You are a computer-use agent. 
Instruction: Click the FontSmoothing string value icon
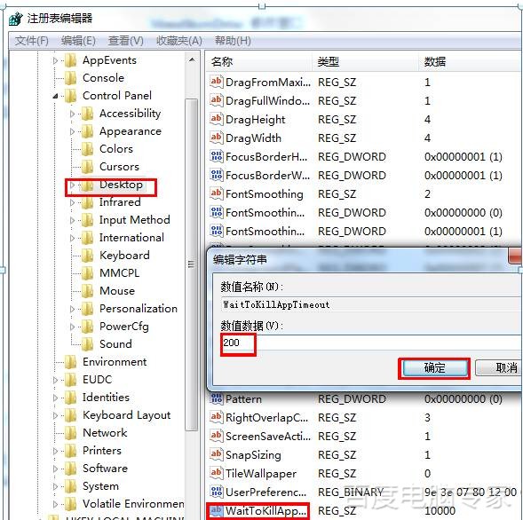216,193
